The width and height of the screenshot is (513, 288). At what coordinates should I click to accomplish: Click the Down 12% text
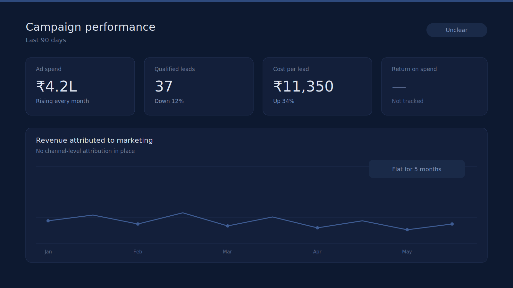pos(169,101)
